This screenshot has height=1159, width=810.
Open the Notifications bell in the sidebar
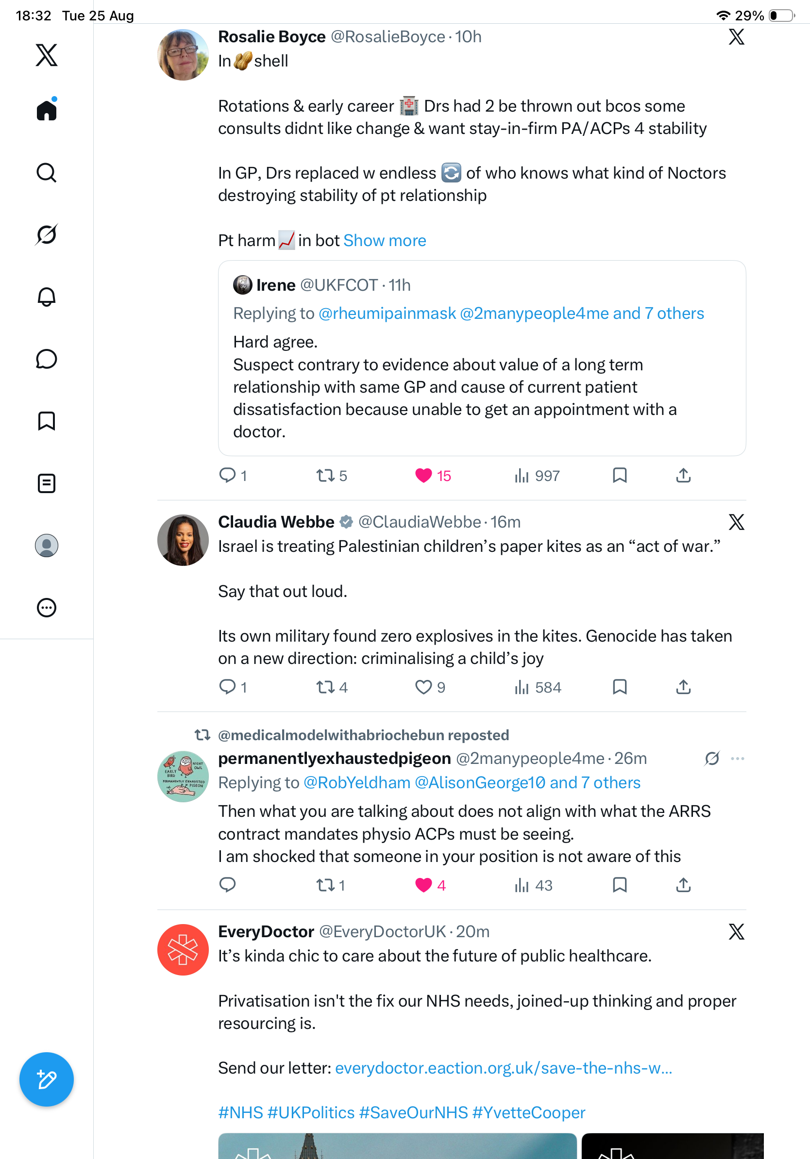click(x=47, y=297)
